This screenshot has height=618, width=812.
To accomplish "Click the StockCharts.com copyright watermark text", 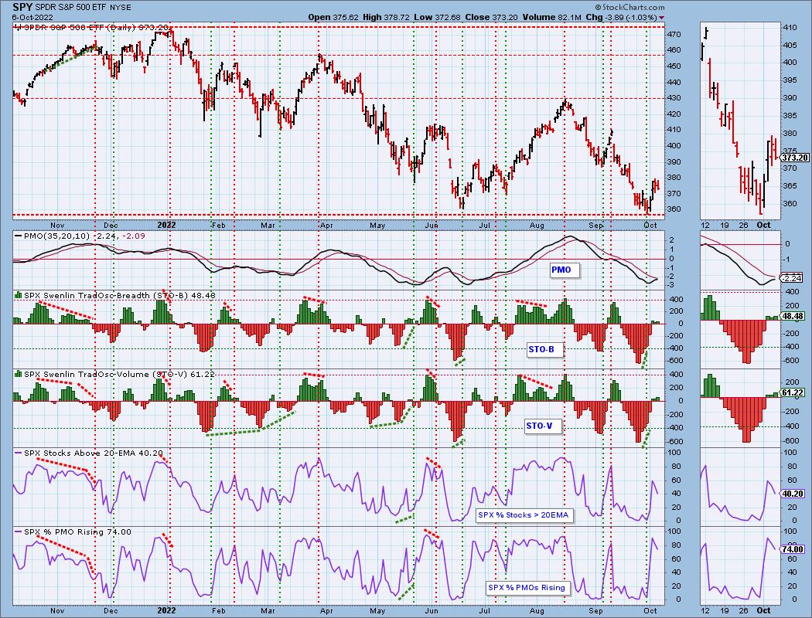I will 629,7.
